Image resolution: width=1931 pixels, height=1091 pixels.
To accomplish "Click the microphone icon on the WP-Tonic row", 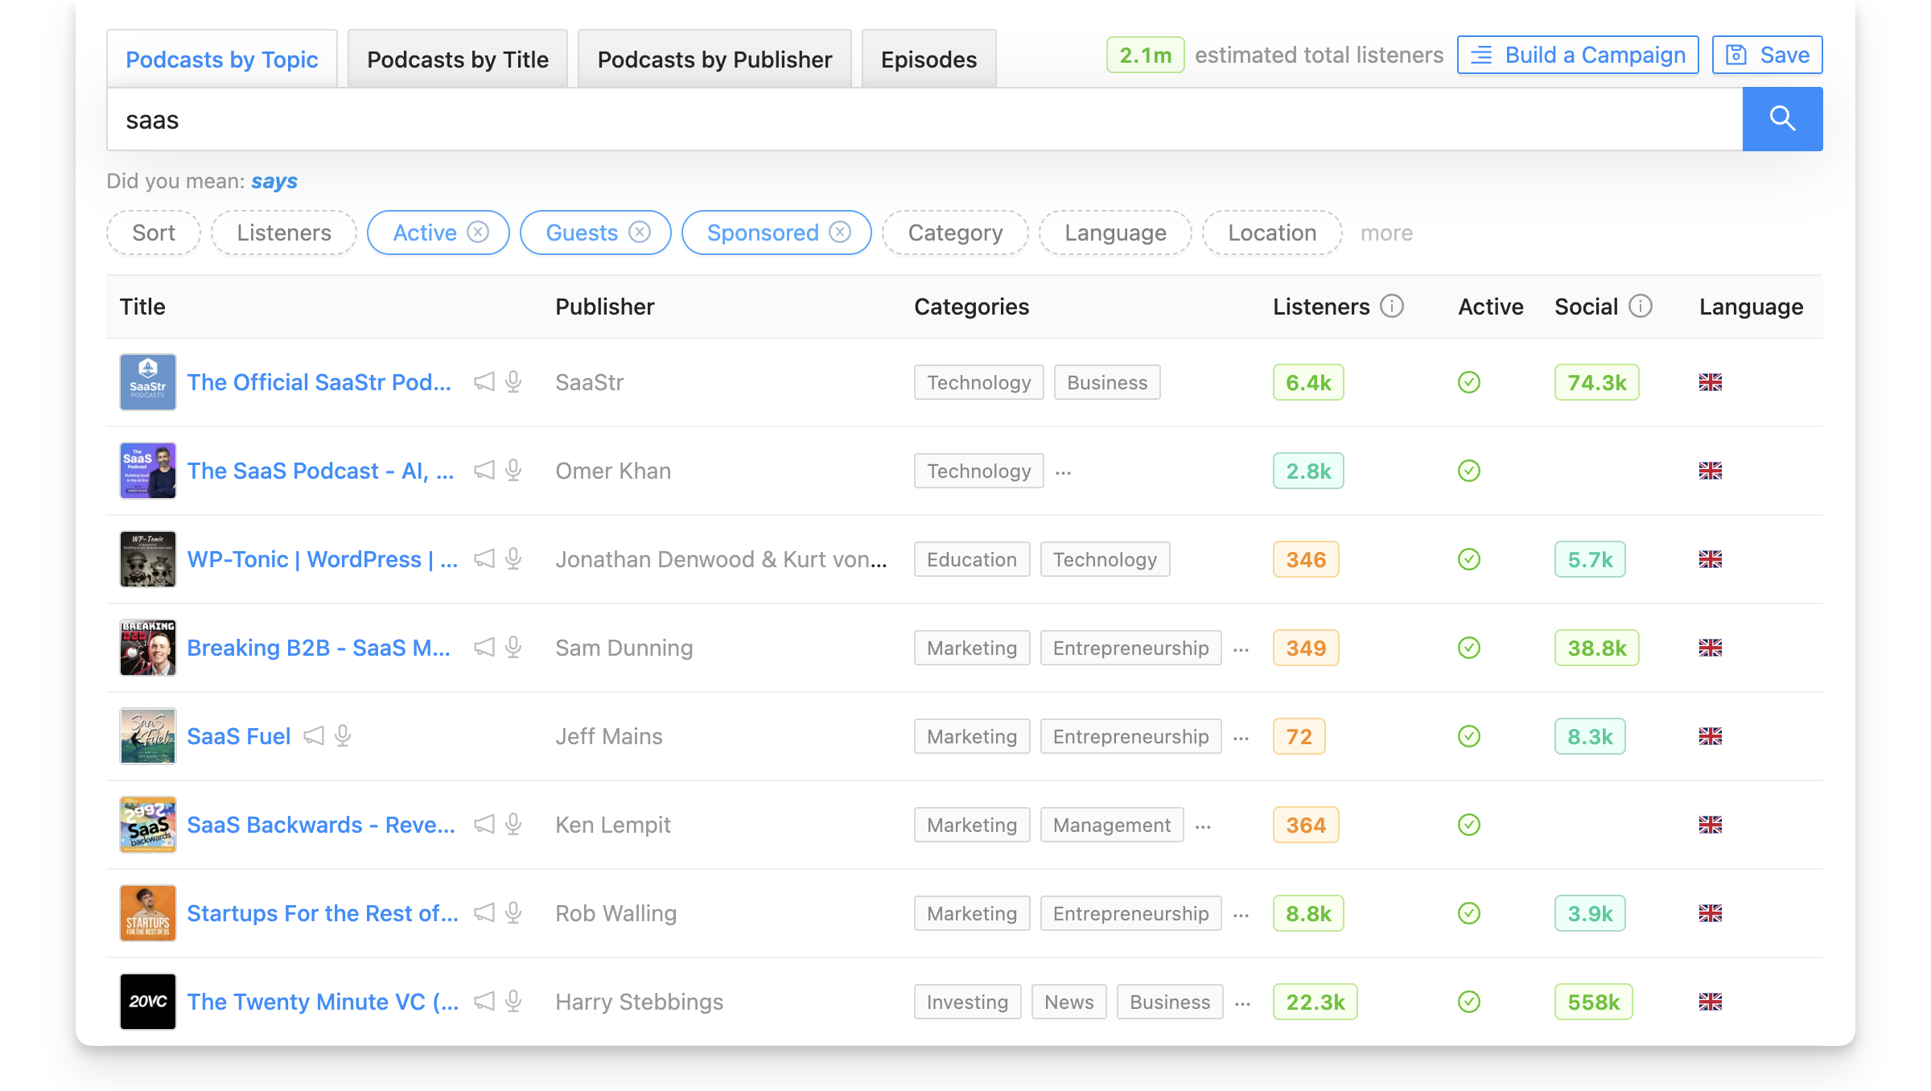I will click(x=513, y=559).
